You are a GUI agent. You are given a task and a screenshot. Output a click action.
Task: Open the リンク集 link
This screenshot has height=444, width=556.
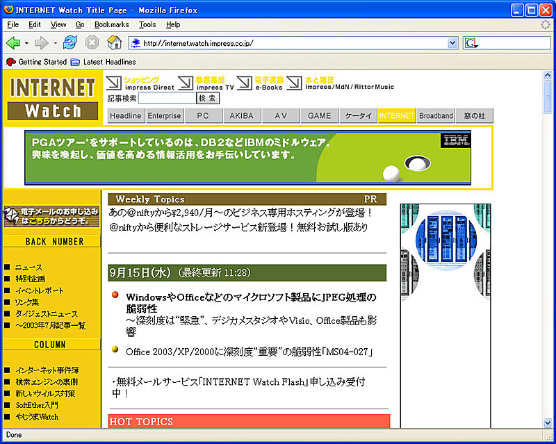point(27,302)
